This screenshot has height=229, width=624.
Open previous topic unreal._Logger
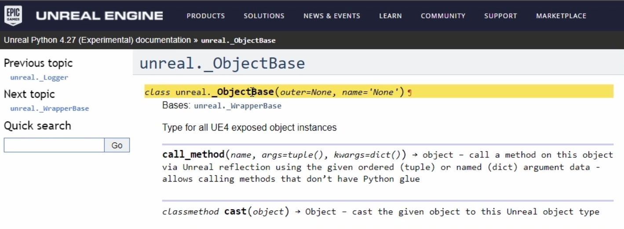click(39, 78)
